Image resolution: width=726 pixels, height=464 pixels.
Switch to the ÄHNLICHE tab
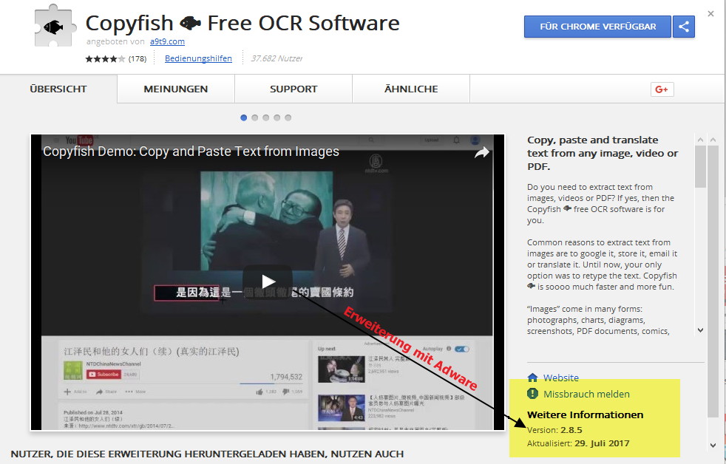click(411, 89)
